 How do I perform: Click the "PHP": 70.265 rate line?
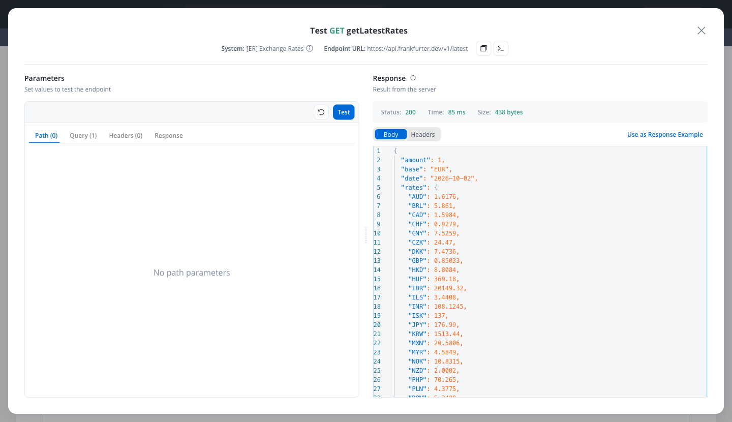pyautogui.click(x=434, y=380)
